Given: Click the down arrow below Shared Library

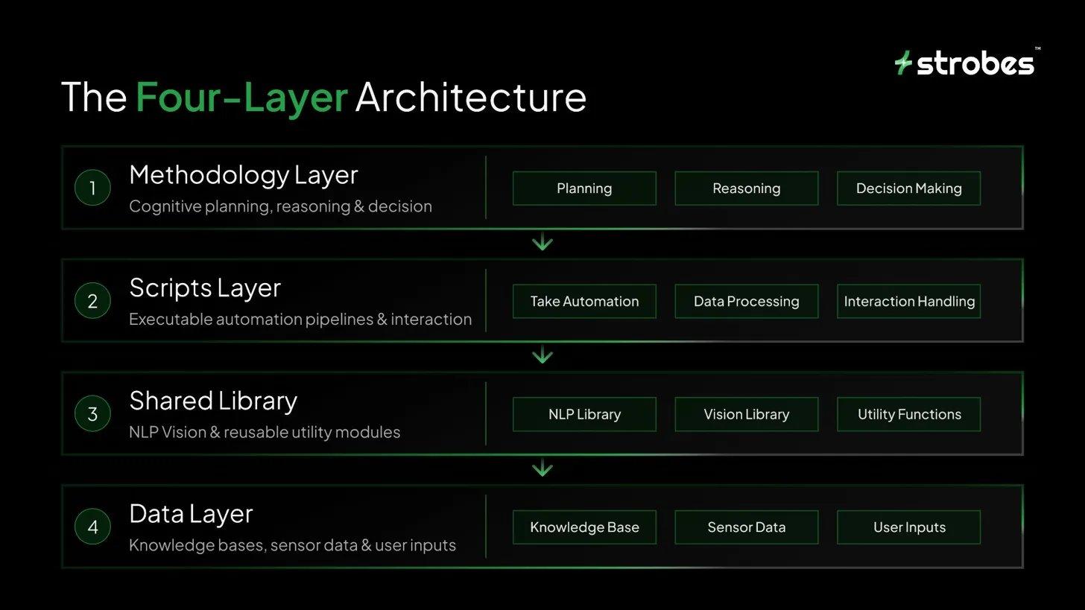Looking at the screenshot, I should point(542,468).
